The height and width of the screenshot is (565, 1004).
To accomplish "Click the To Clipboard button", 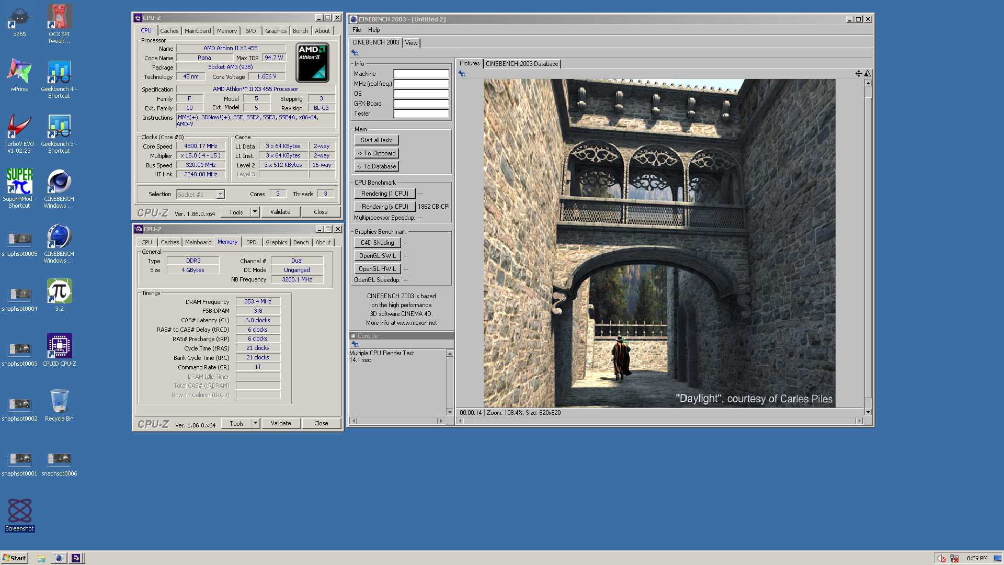I will pos(376,153).
